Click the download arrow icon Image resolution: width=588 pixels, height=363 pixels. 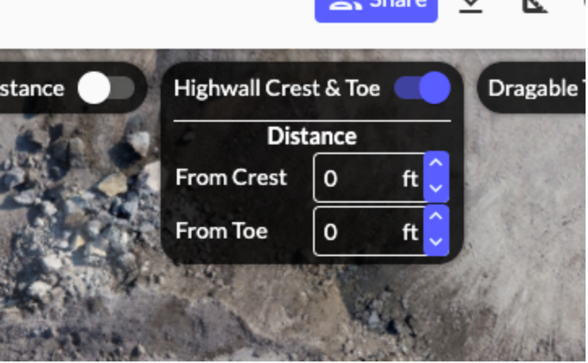470,6
